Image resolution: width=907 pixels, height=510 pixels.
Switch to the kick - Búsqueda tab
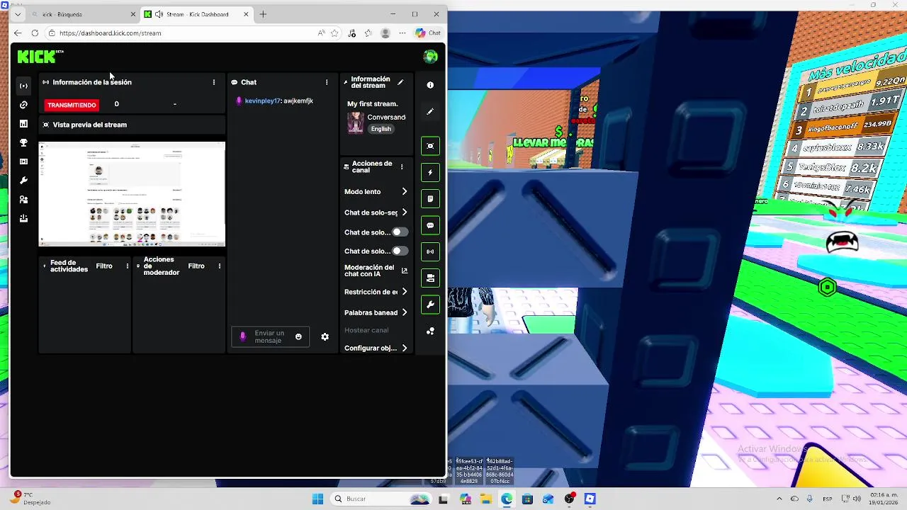(83, 14)
